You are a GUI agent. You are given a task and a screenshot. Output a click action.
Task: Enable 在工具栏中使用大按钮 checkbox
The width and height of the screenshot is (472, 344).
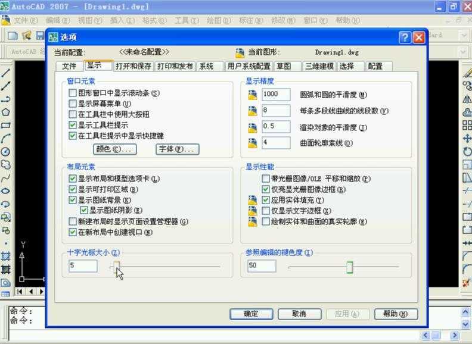point(72,114)
